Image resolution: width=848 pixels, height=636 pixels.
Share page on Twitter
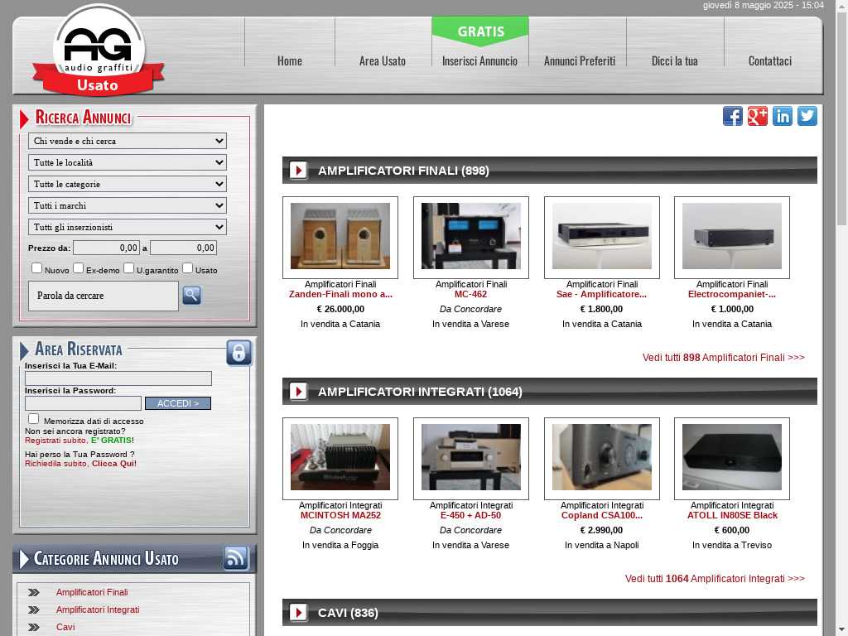pos(807,116)
